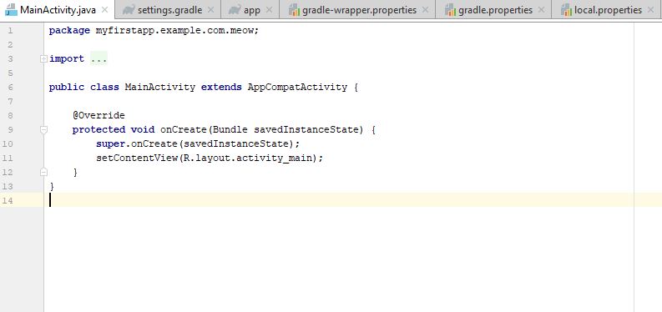Click the public keyword on line 6

[x=66, y=87]
